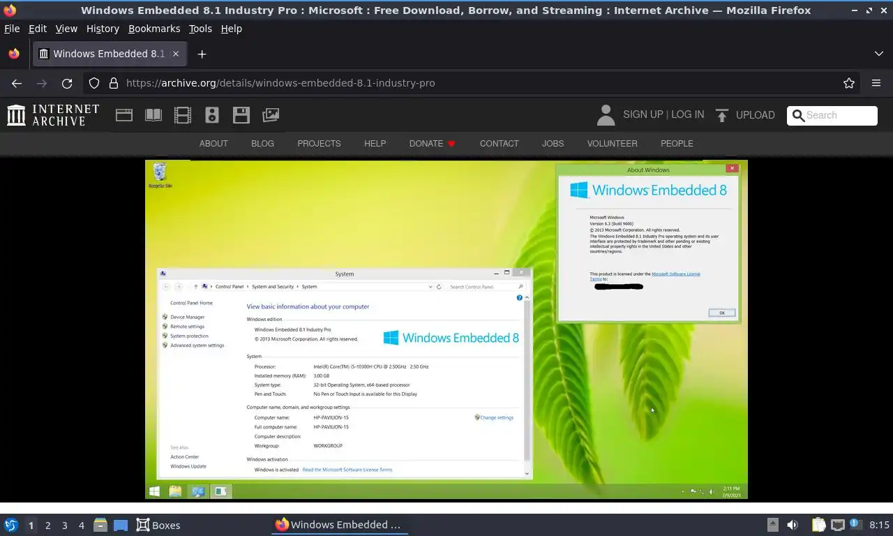Viewport: 893px width, 536px height.
Task: Click the 8:15 clock in panel
Action: point(879,525)
